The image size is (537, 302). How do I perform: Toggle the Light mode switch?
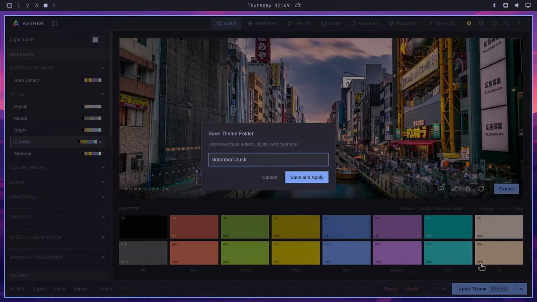(x=98, y=40)
